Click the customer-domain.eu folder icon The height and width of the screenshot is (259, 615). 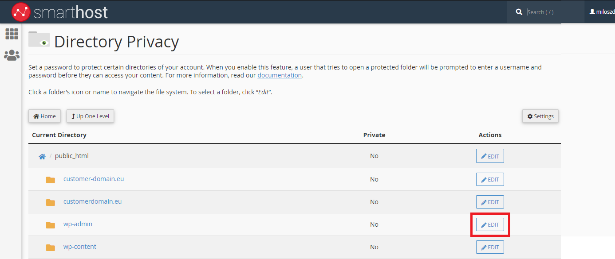tap(51, 180)
